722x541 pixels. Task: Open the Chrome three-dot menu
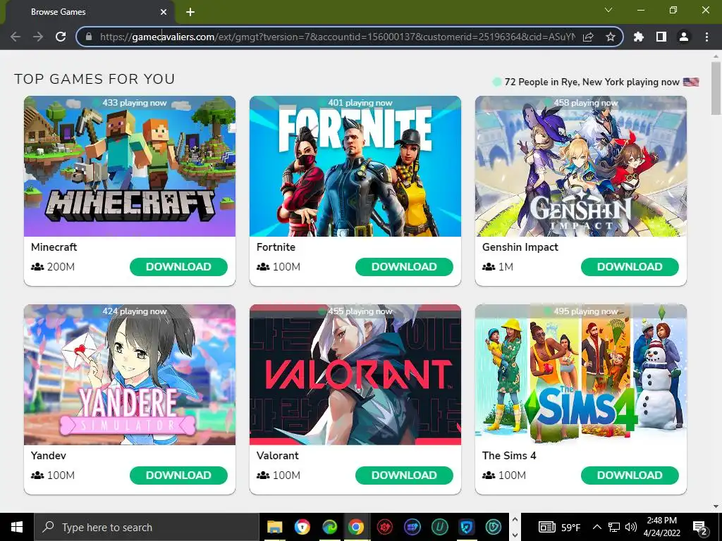tap(706, 37)
